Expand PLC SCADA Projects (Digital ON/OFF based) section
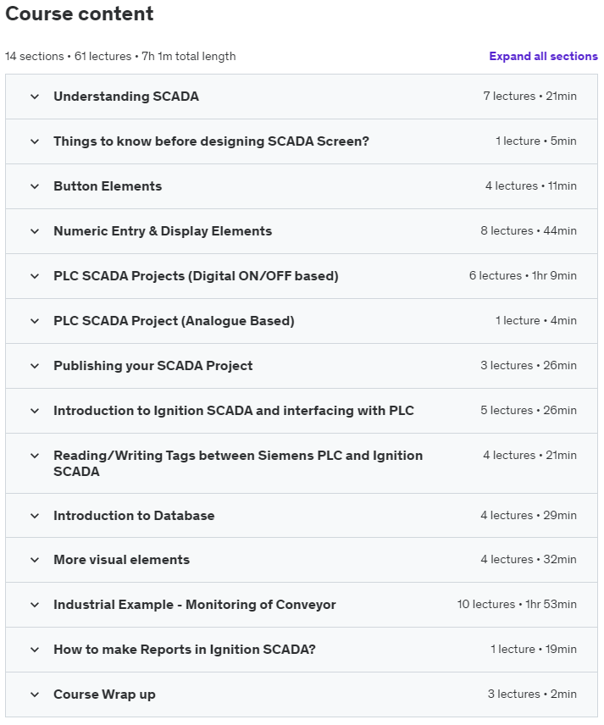Screen dimensions: 604x725 tap(196, 276)
